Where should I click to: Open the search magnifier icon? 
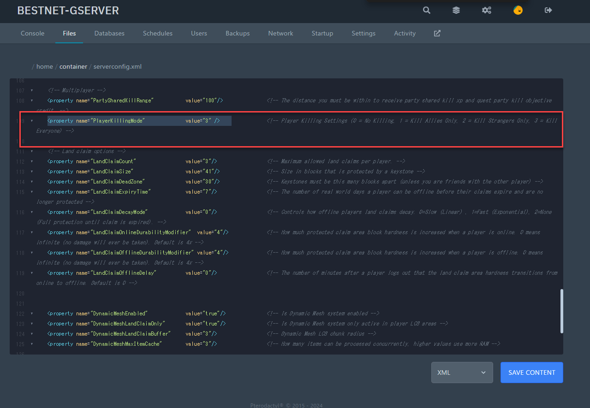point(427,10)
